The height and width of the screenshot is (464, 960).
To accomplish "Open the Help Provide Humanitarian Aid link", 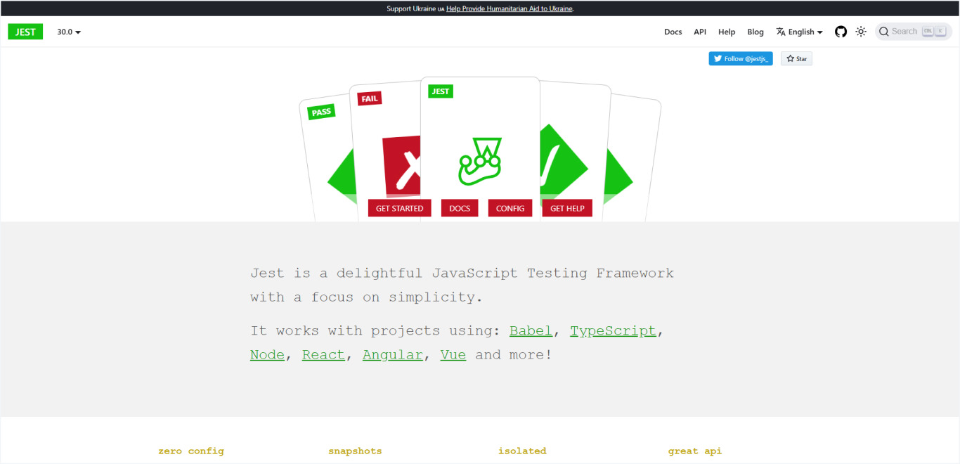I will 509,8.
